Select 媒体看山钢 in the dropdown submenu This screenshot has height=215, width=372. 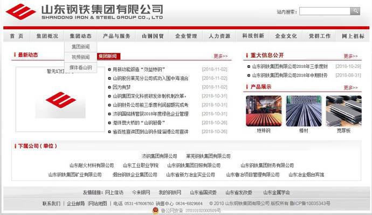(81, 67)
